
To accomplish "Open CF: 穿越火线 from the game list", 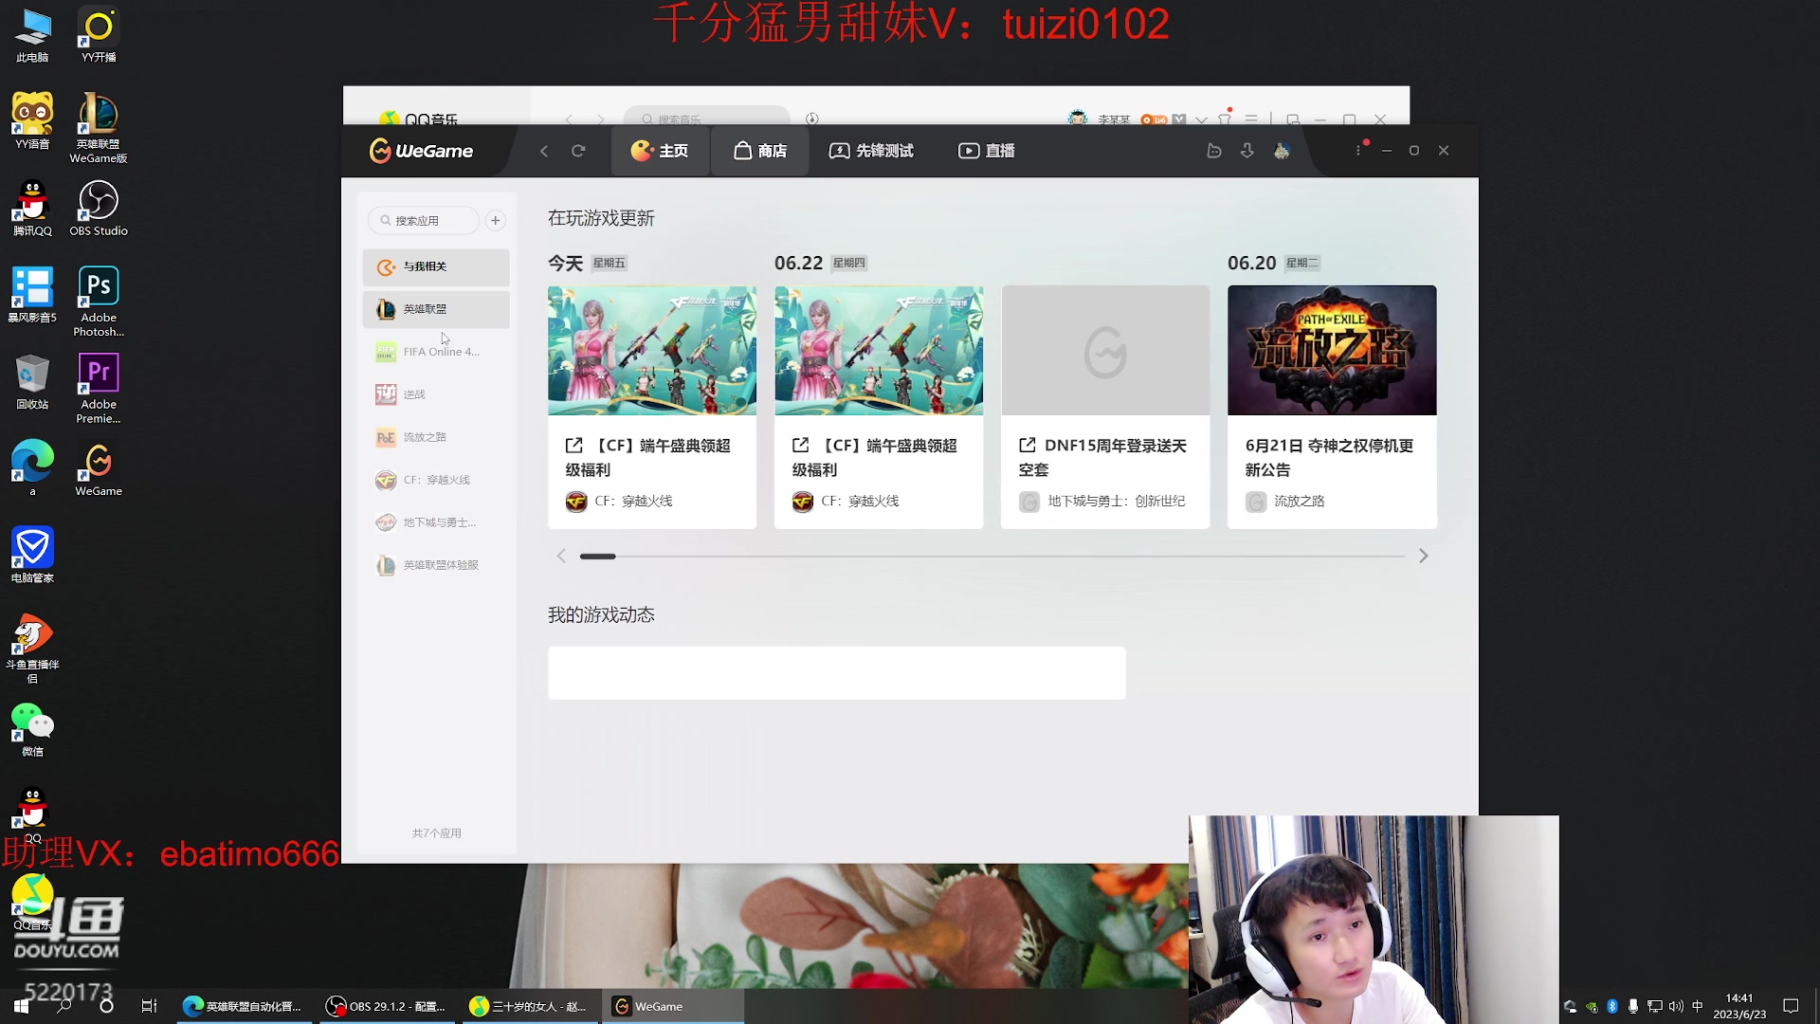I will coord(435,480).
